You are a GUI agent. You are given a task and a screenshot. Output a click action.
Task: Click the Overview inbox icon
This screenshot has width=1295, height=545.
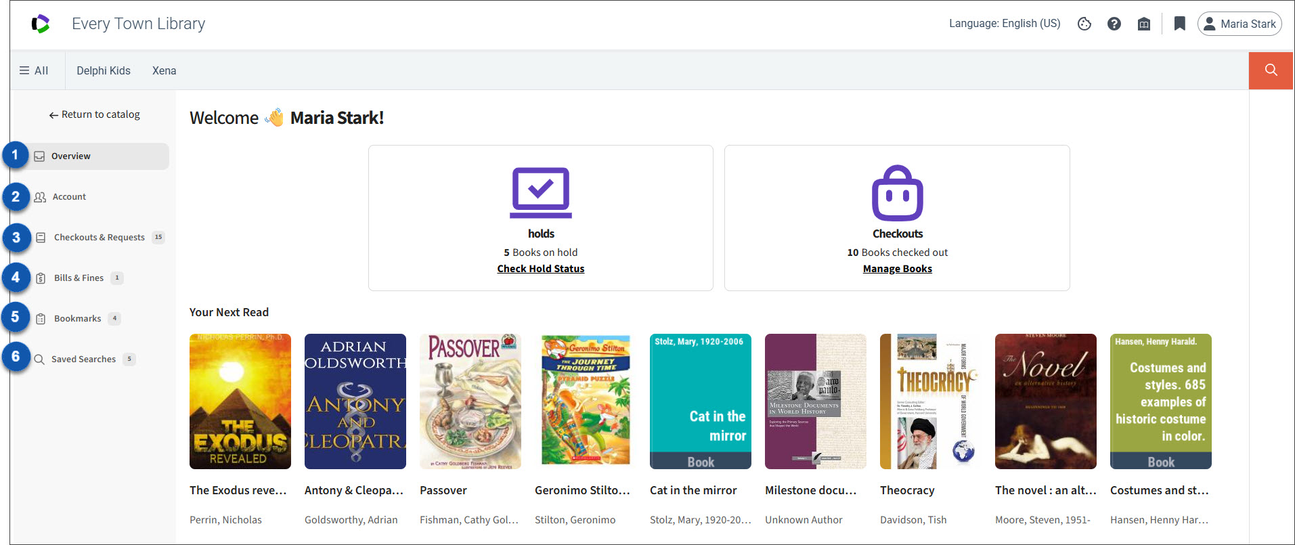coord(39,156)
